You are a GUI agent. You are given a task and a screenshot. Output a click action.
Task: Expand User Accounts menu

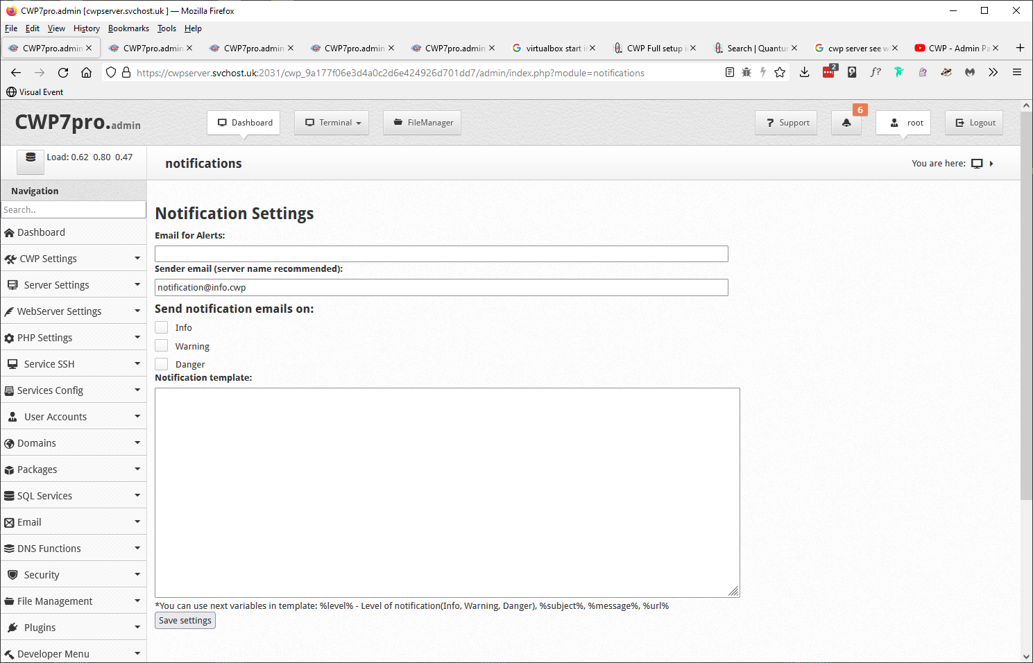(73, 417)
